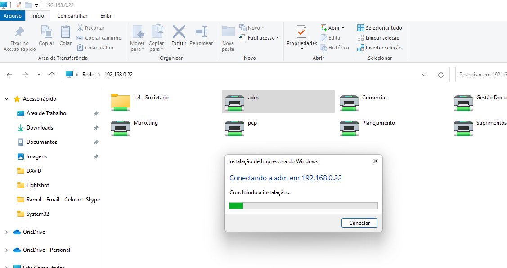Select Downloads in the navigation pane
Image resolution: width=507 pixels, height=268 pixels.
(40, 128)
